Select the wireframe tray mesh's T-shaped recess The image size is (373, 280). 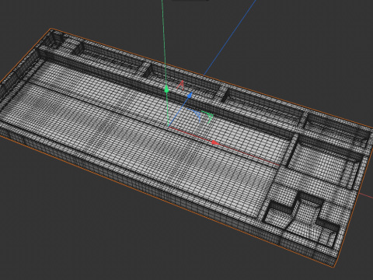coord(302,219)
